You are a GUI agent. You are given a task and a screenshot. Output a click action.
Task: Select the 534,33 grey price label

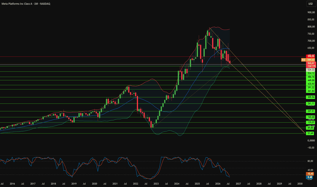tap(311, 70)
